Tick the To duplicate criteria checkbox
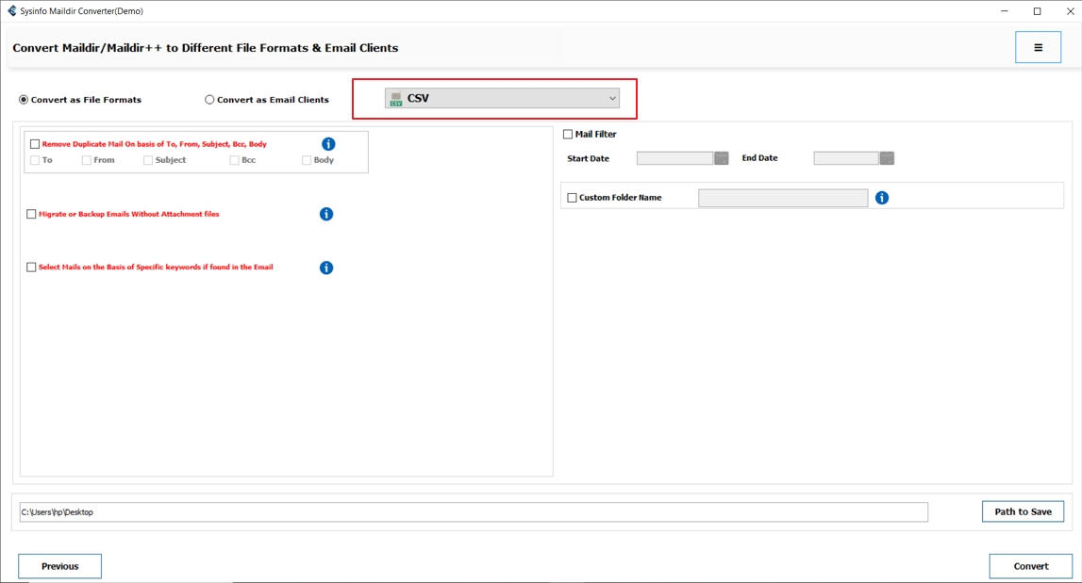This screenshot has width=1082, height=583. coord(35,160)
